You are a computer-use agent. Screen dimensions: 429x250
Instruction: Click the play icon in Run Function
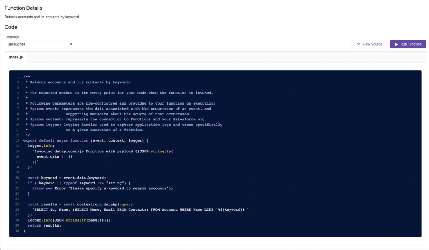396,44
